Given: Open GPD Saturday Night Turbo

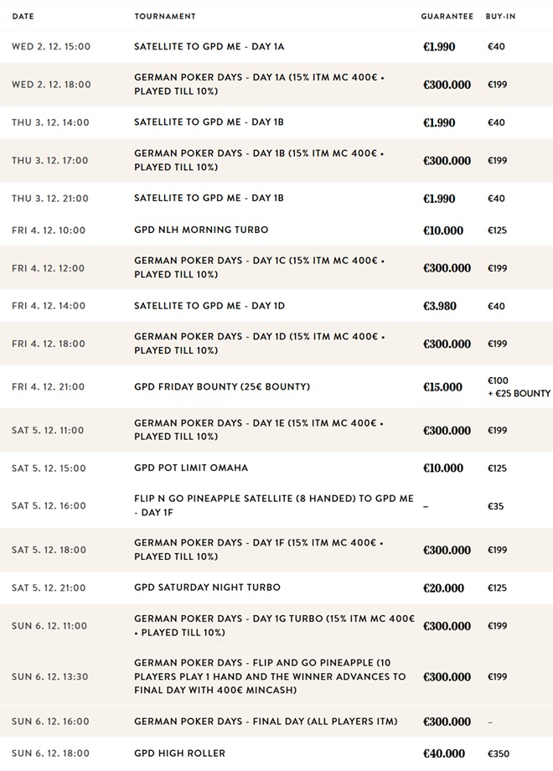Looking at the screenshot, I should pyautogui.click(x=208, y=587).
